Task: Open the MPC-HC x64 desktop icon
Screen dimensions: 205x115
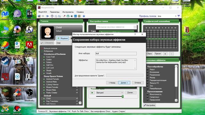Action: coord(17,62)
